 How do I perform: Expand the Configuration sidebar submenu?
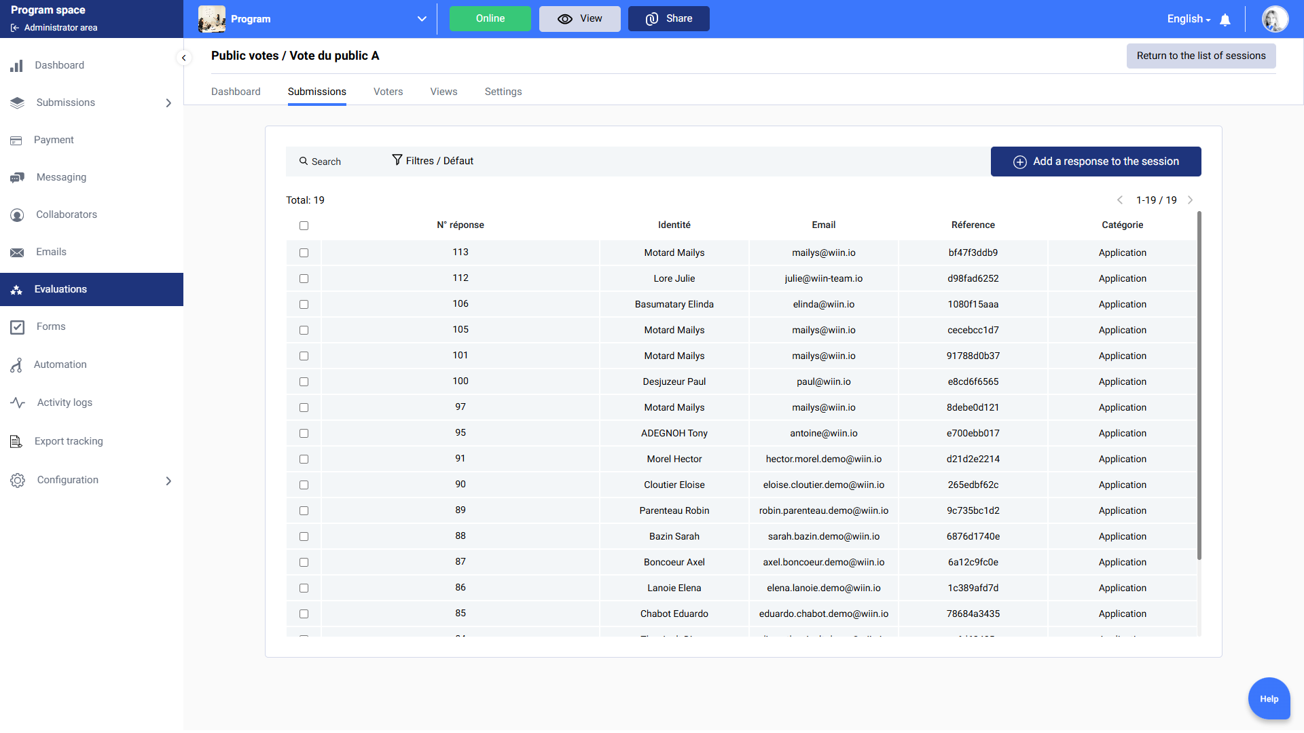click(168, 481)
